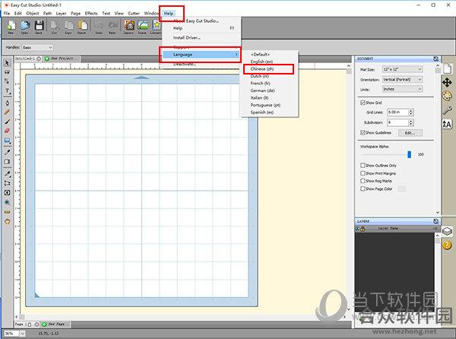Select the black Brush tool
Image resolution: width=456 pixels, height=339 pixels.
point(7,122)
